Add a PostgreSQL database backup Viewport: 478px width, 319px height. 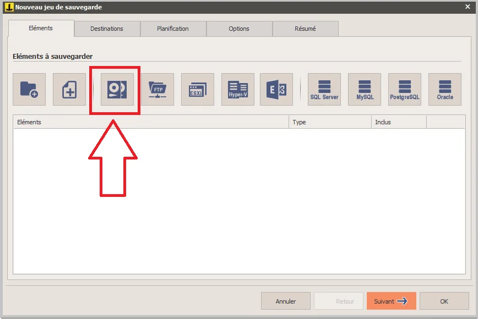coord(405,90)
